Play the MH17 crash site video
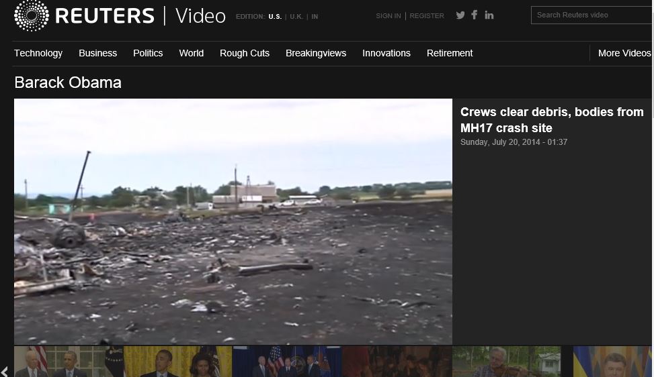The image size is (654, 377). pos(233,221)
